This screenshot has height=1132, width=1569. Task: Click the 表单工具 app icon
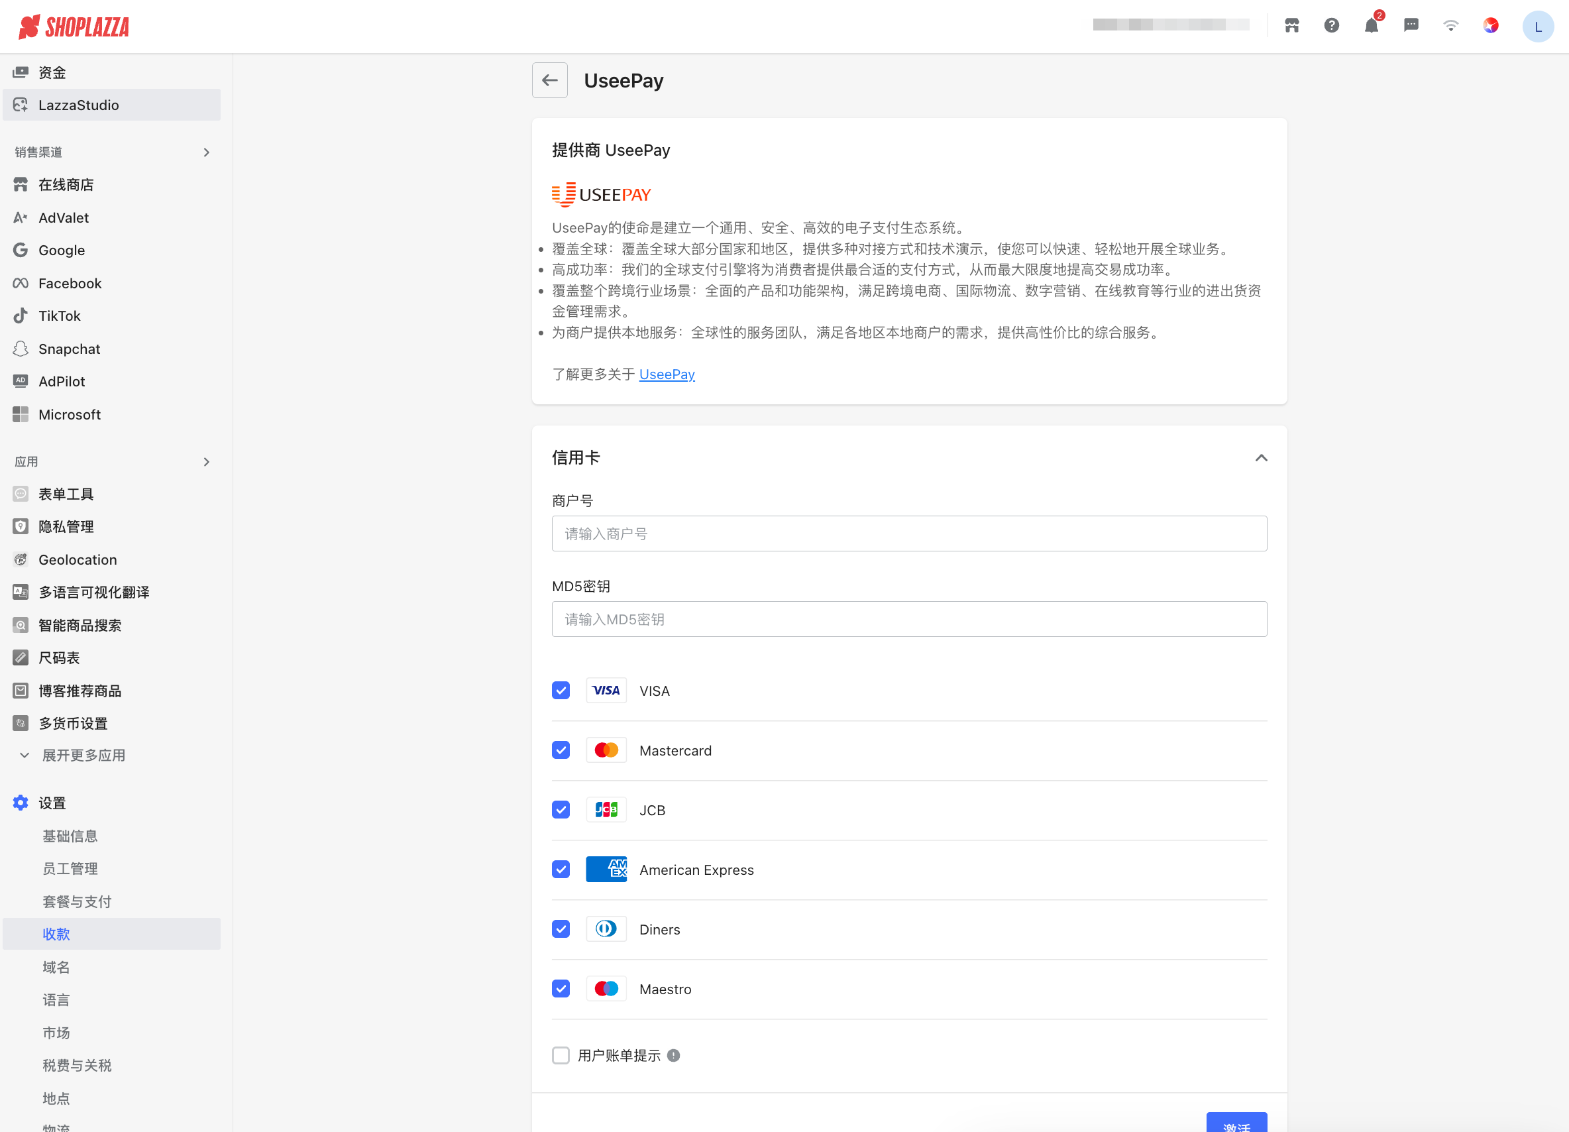21,493
